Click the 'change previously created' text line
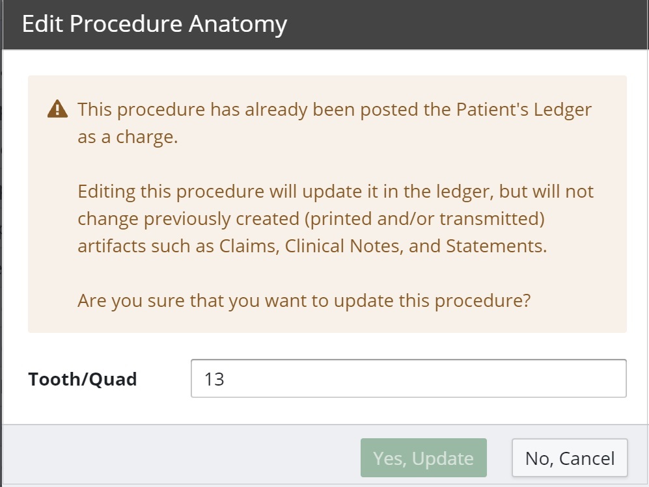Image resolution: width=649 pixels, height=487 pixels. pyautogui.click(x=311, y=219)
